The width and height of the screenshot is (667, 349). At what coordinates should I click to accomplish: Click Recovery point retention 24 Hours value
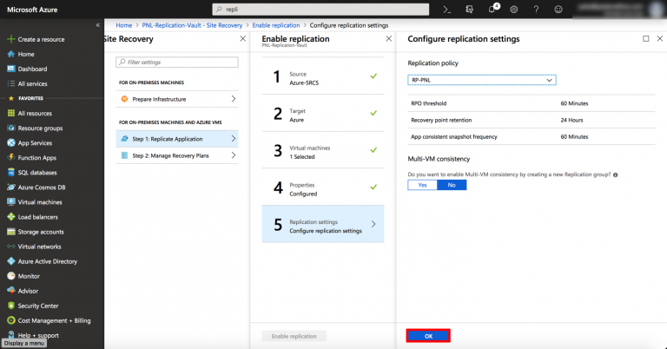coord(571,120)
